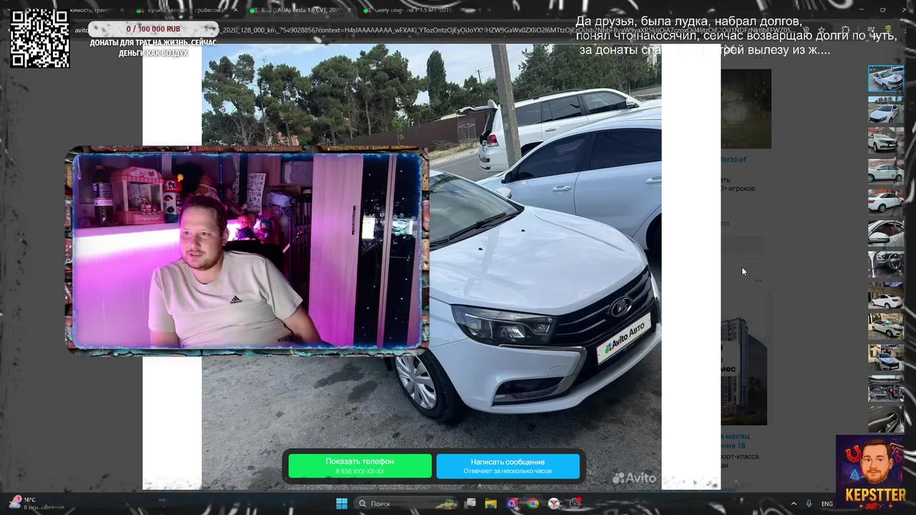
Task: Open the Купить авто с пробегом tab
Action: pyautogui.click(x=186, y=11)
